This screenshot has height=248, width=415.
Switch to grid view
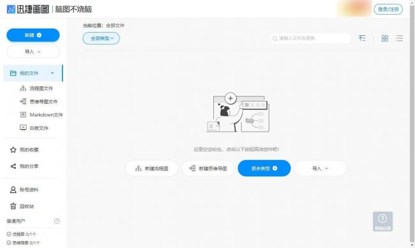point(385,38)
